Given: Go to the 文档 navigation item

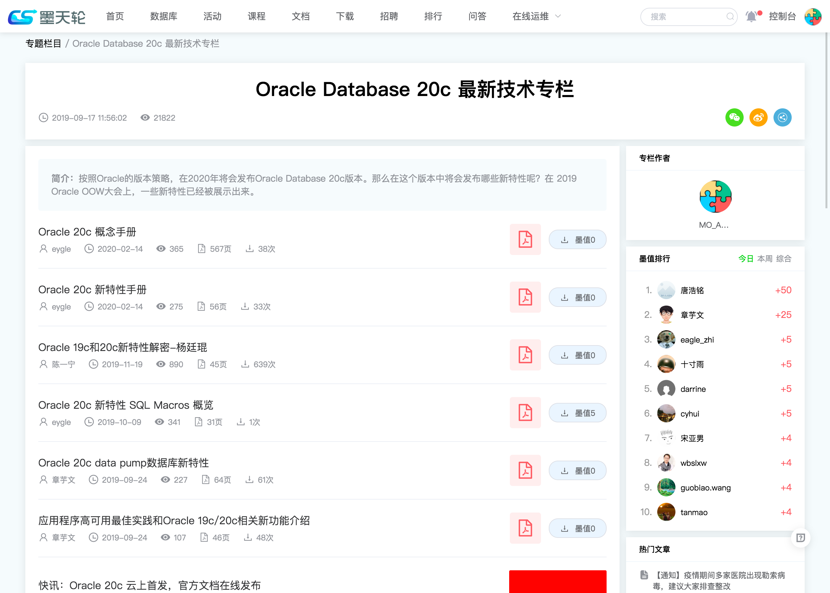Looking at the screenshot, I should [300, 17].
